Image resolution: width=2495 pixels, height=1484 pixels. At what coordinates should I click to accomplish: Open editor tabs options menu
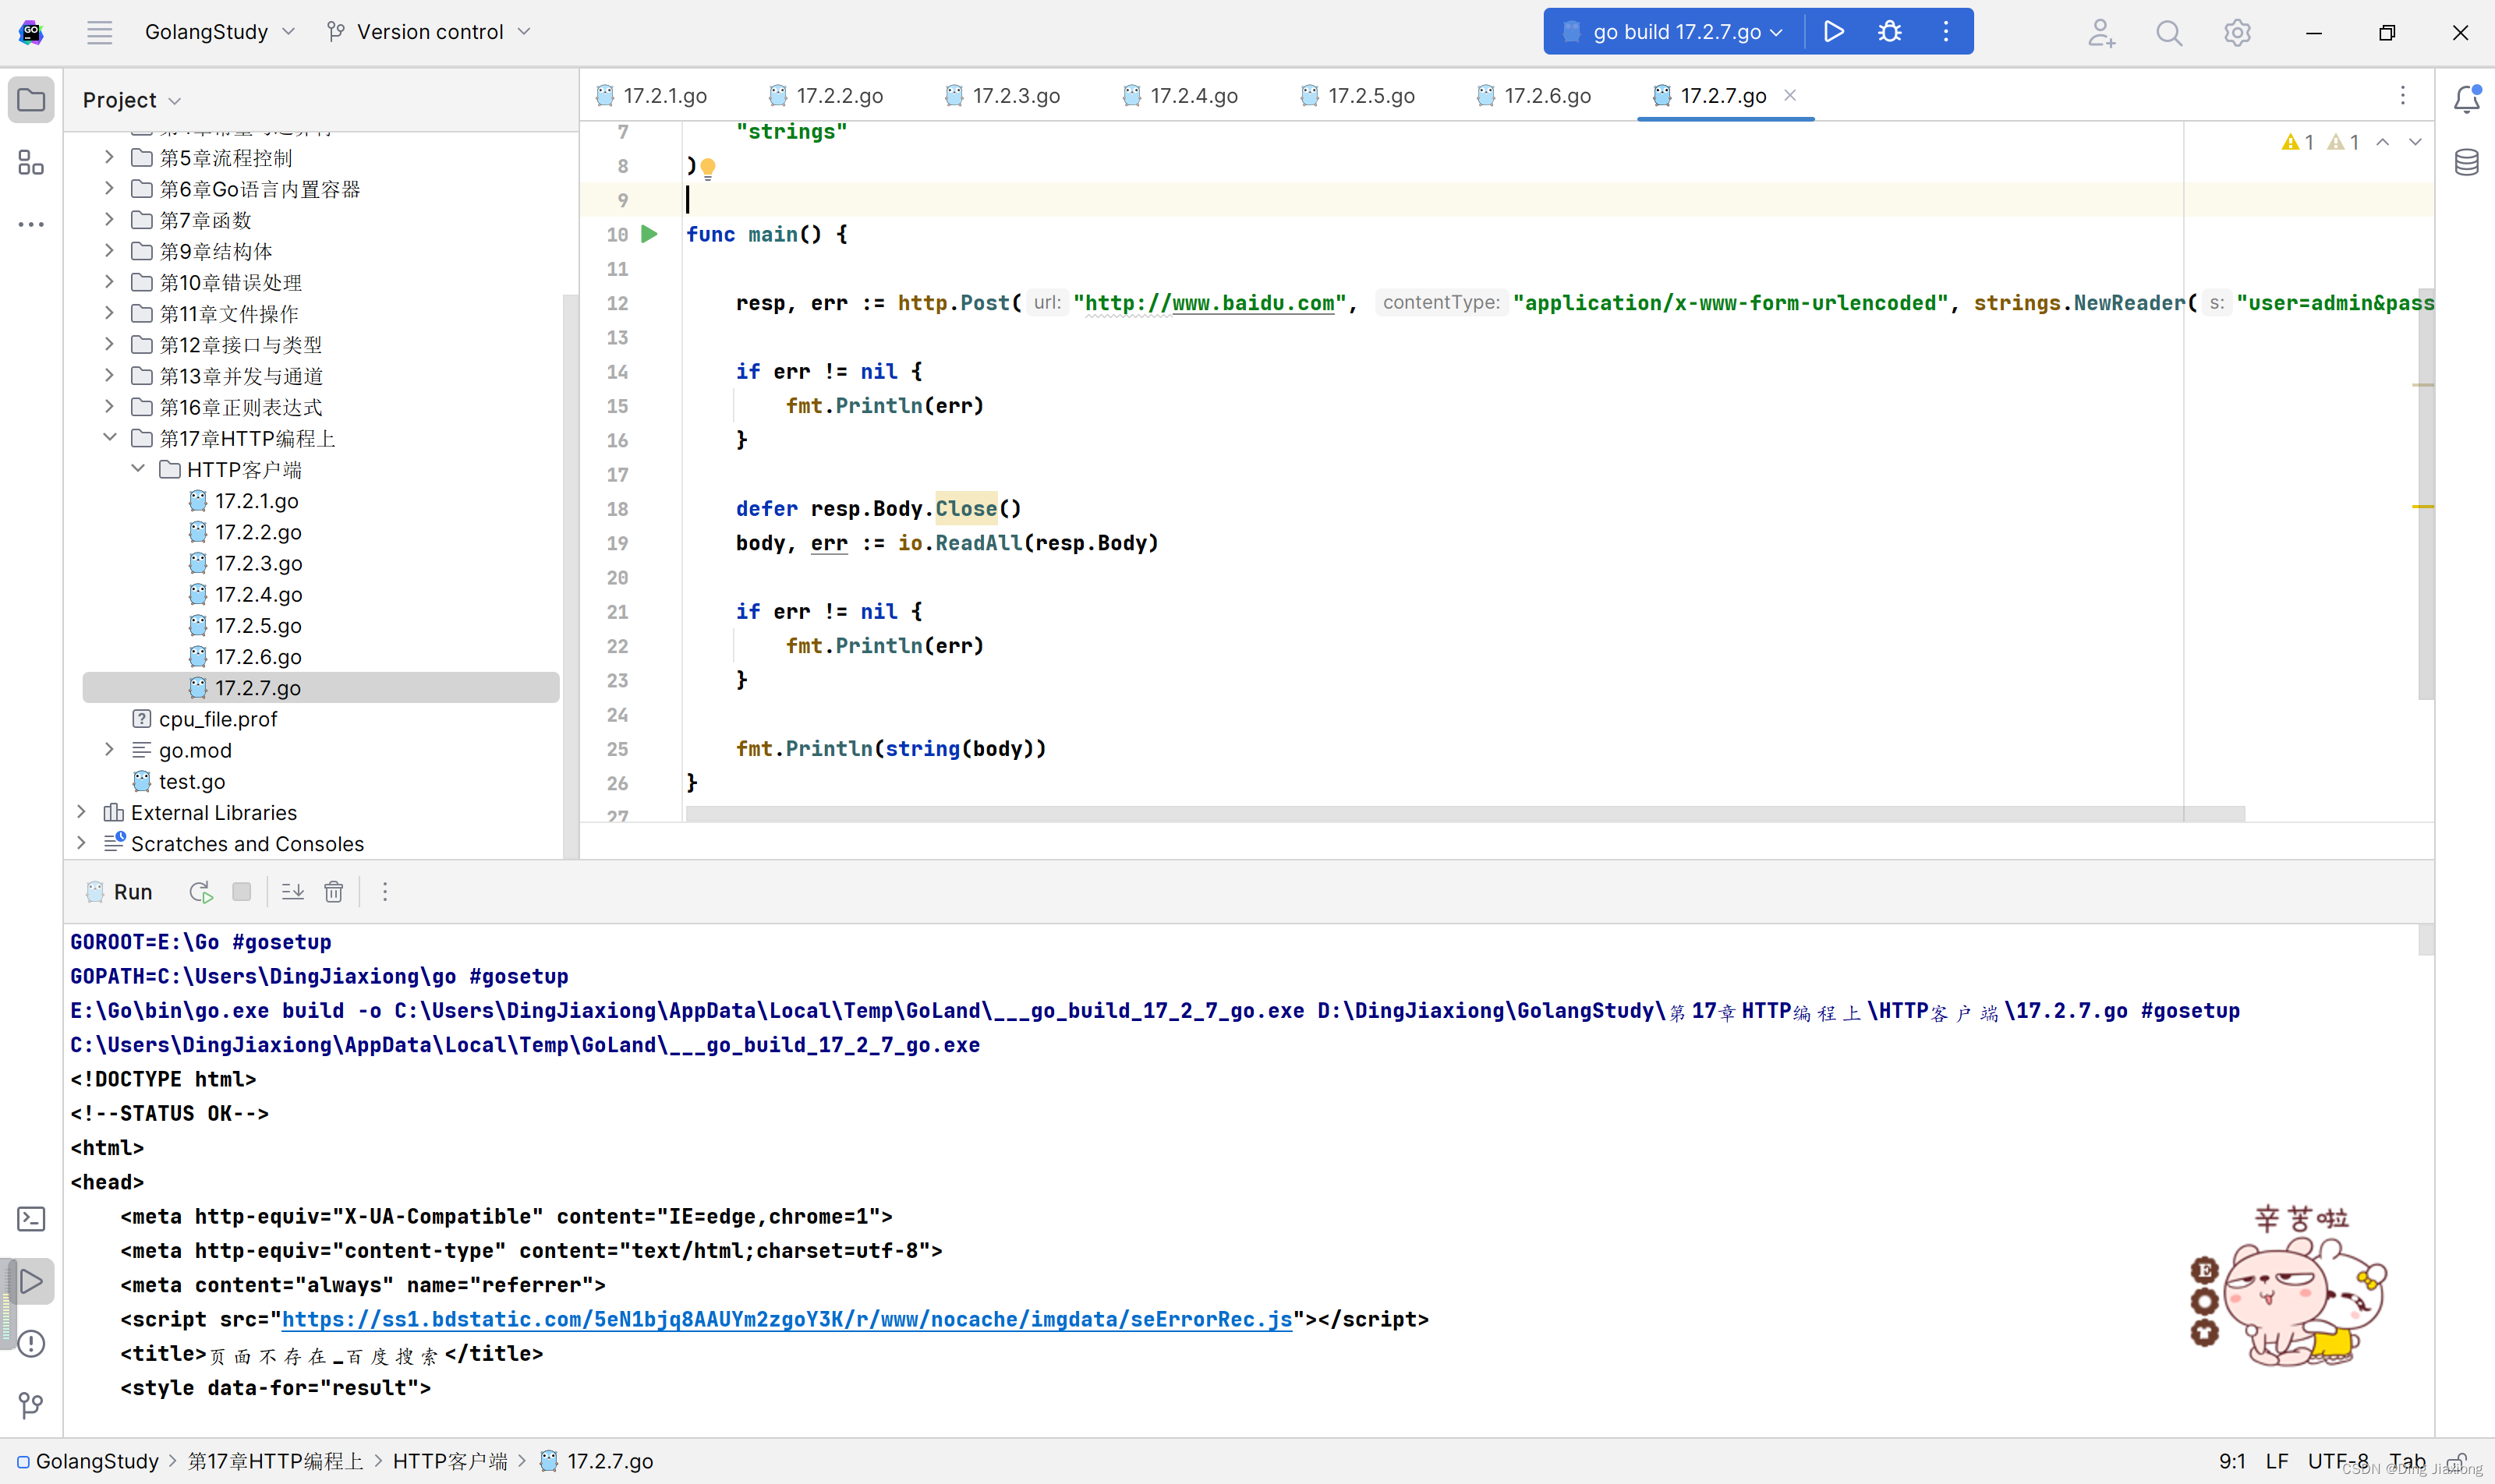tap(2402, 95)
